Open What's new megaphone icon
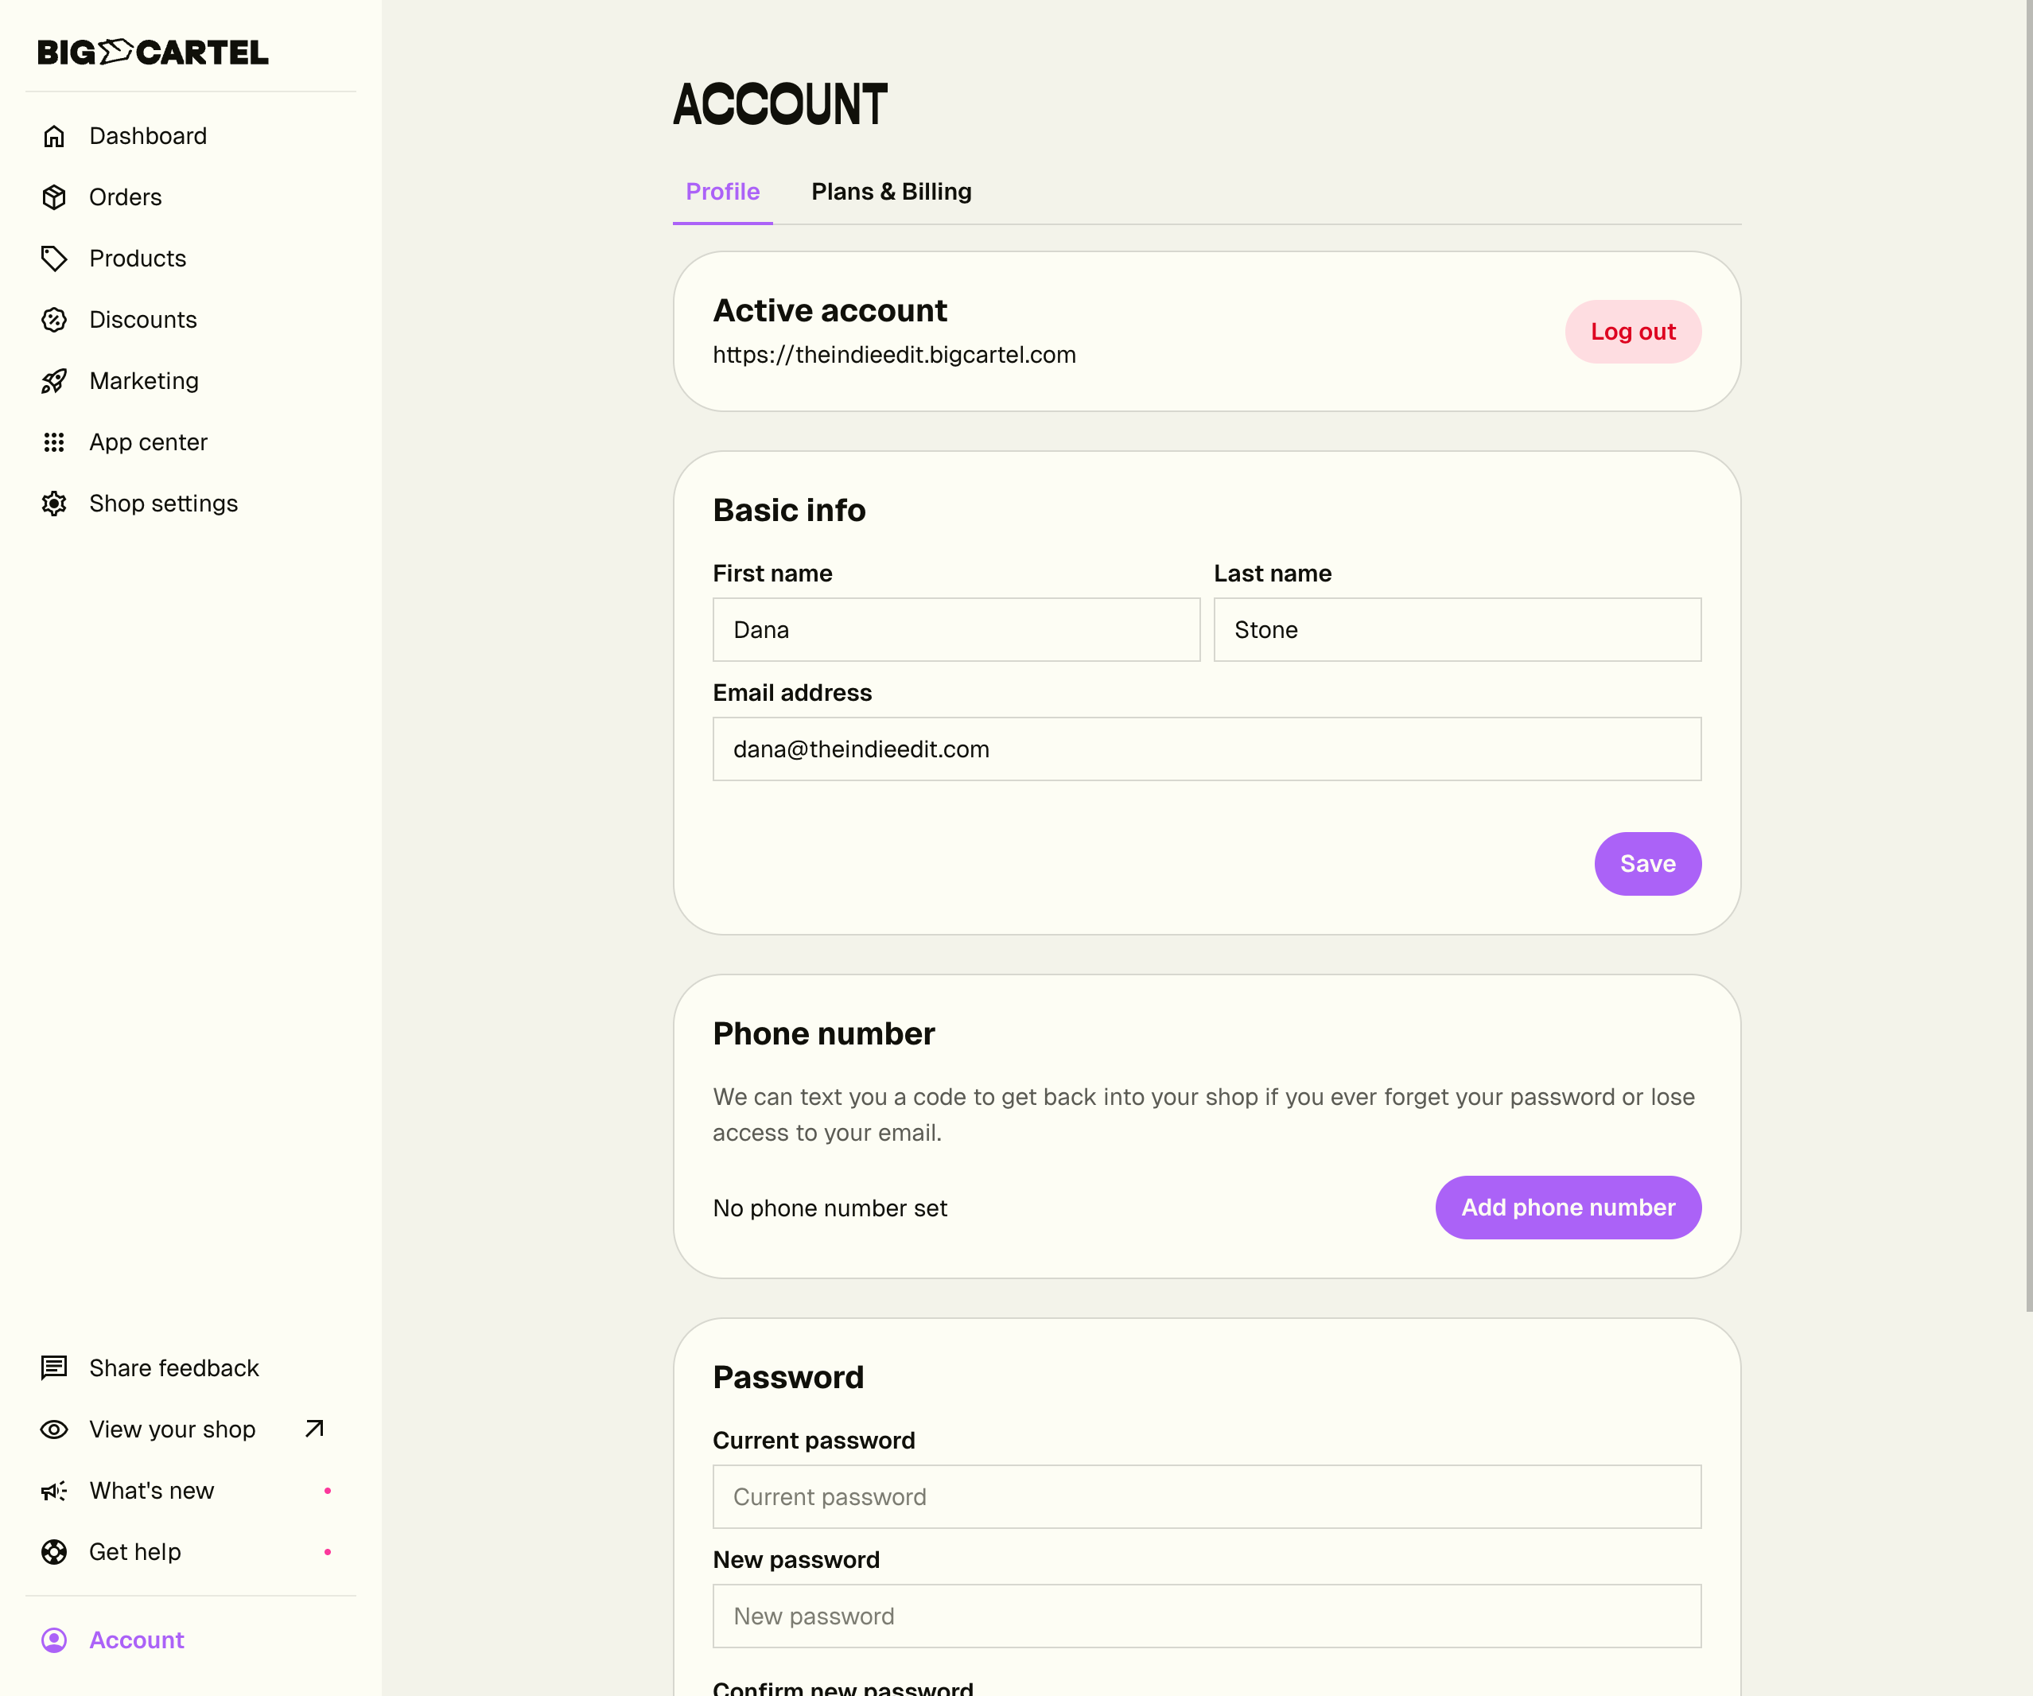This screenshot has width=2033, height=1696. click(54, 1491)
